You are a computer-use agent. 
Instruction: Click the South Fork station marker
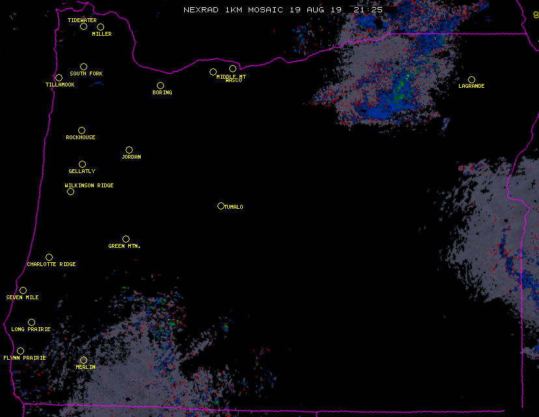tap(83, 66)
